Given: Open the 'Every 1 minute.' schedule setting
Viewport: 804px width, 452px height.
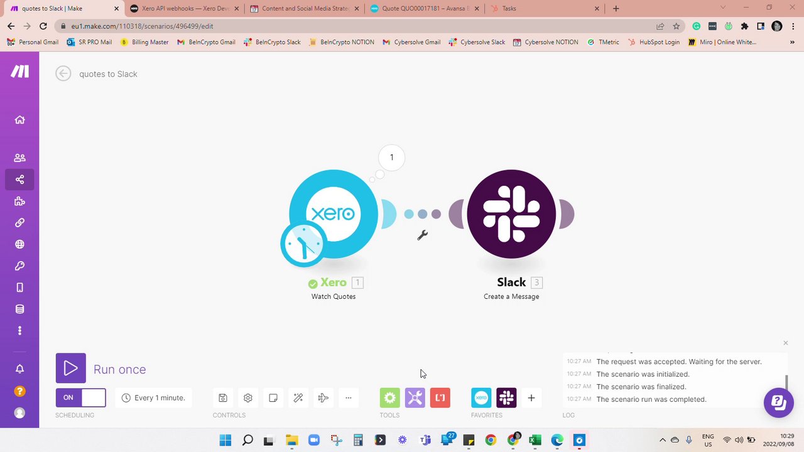Looking at the screenshot, I should [x=153, y=397].
